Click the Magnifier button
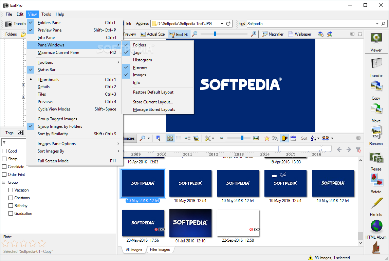Screen dimensions: 389x261 pos(273,34)
